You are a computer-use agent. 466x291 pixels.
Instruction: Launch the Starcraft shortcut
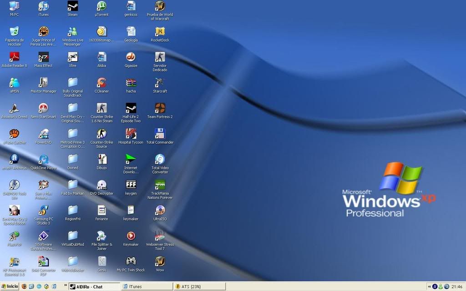tap(160, 85)
